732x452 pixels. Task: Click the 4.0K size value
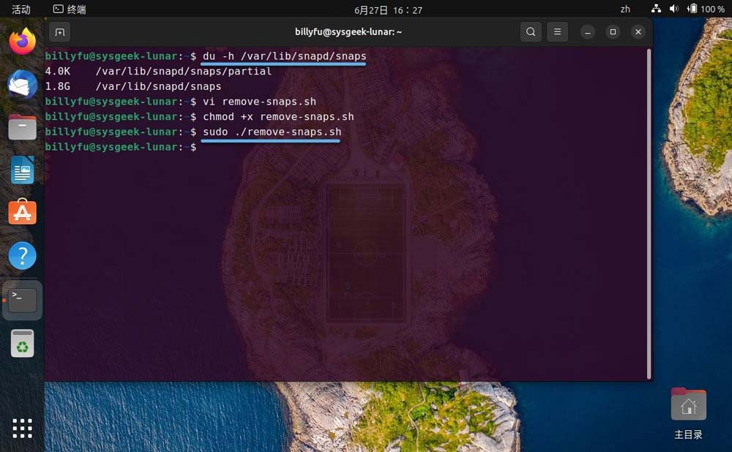[57, 72]
